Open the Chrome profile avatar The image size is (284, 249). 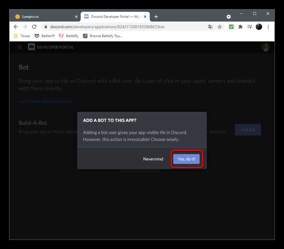[x=259, y=27]
